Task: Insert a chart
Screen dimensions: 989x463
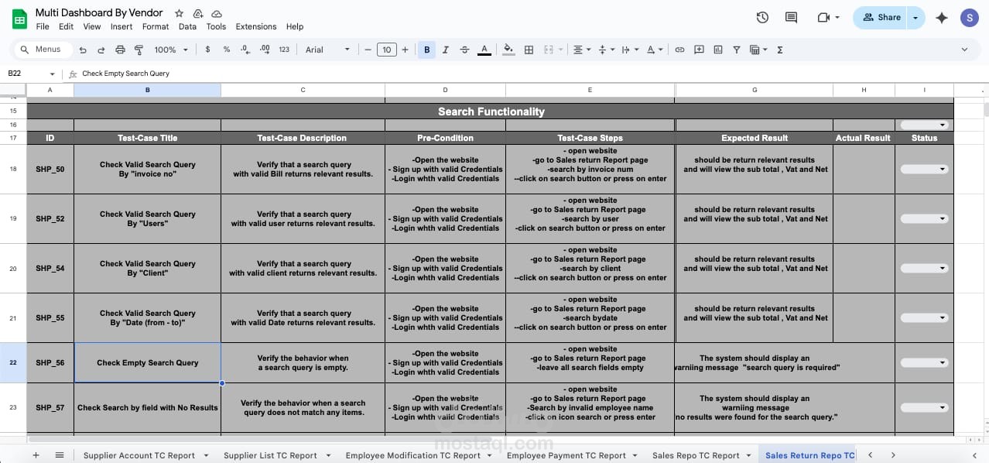Action: point(717,50)
